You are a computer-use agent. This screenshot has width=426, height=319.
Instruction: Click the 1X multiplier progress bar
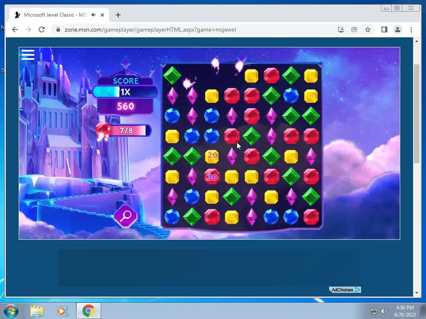point(125,92)
